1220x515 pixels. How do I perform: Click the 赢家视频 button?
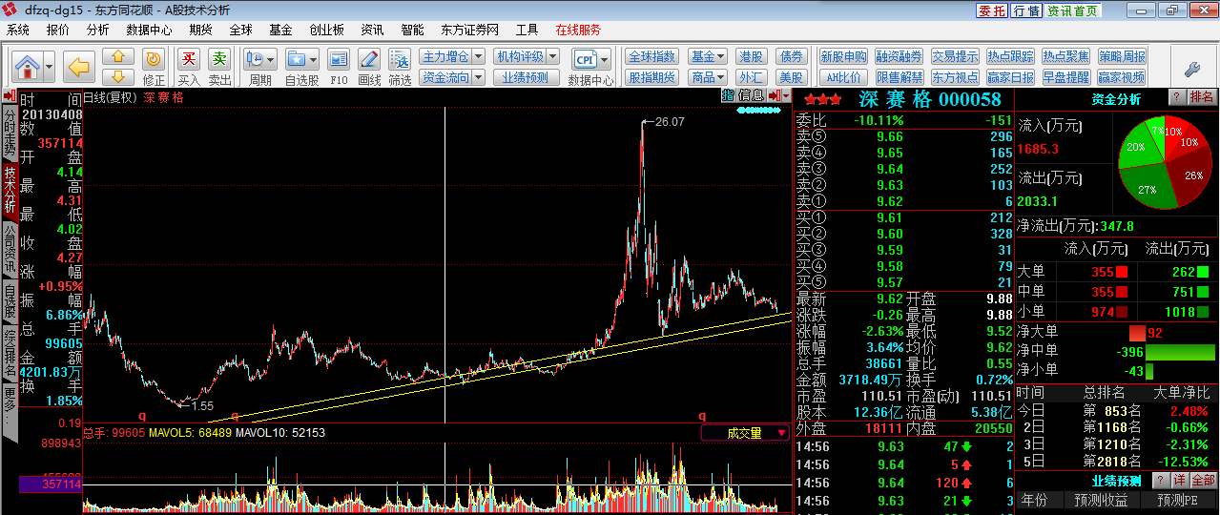coord(1121,77)
